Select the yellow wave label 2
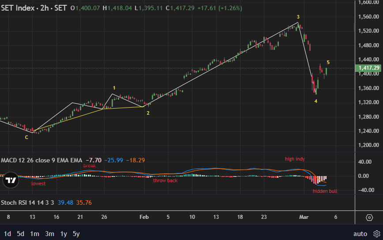This screenshot has height=240, width=383. [148, 113]
